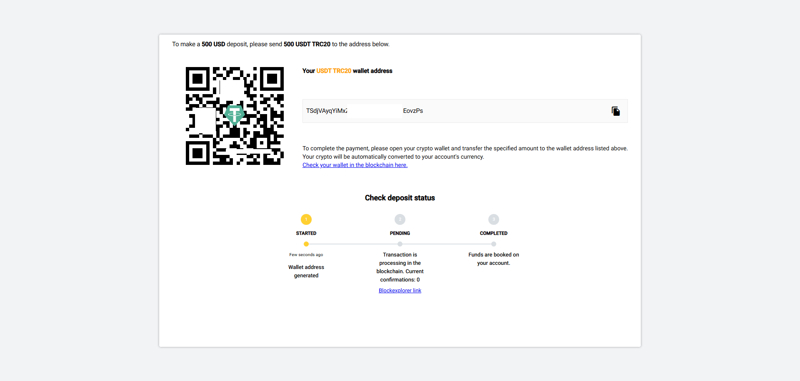Viewport: 800px width, 381px height.
Task: Click 'Funds are booked on your account.' text
Action: point(494,259)
